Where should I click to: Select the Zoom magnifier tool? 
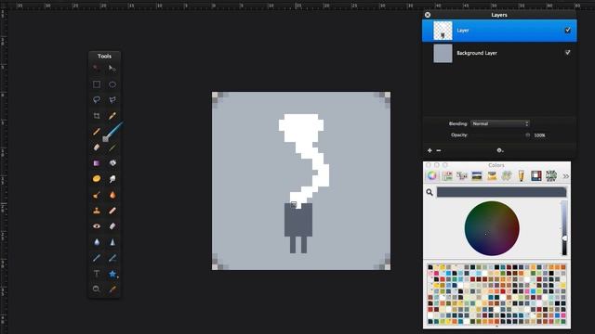point(97,289)
